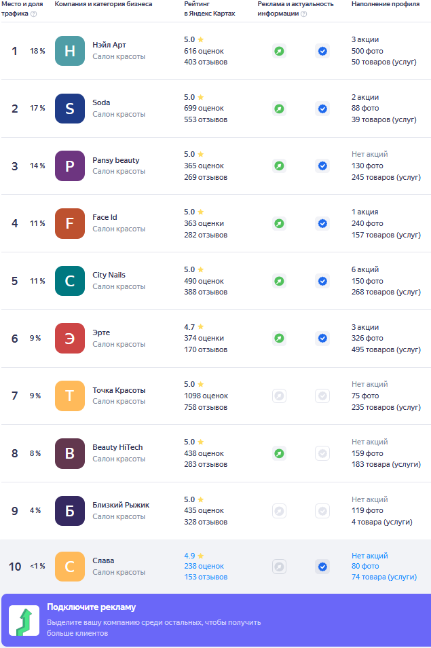This screenshot has height=648, width=431.
Task: Click the green ad icon for Pansy beauty
Action: pyautogui.click(x=279, y=166)
